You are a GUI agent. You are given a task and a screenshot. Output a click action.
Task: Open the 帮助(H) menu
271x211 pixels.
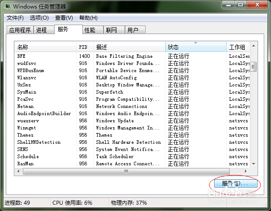[x=88, y=18]
